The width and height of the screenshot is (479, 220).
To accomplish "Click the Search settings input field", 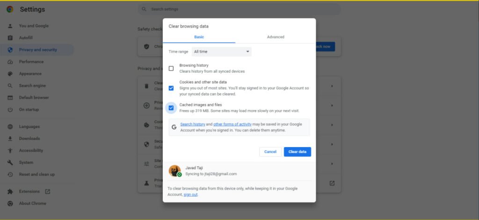I will click(239, 9).
